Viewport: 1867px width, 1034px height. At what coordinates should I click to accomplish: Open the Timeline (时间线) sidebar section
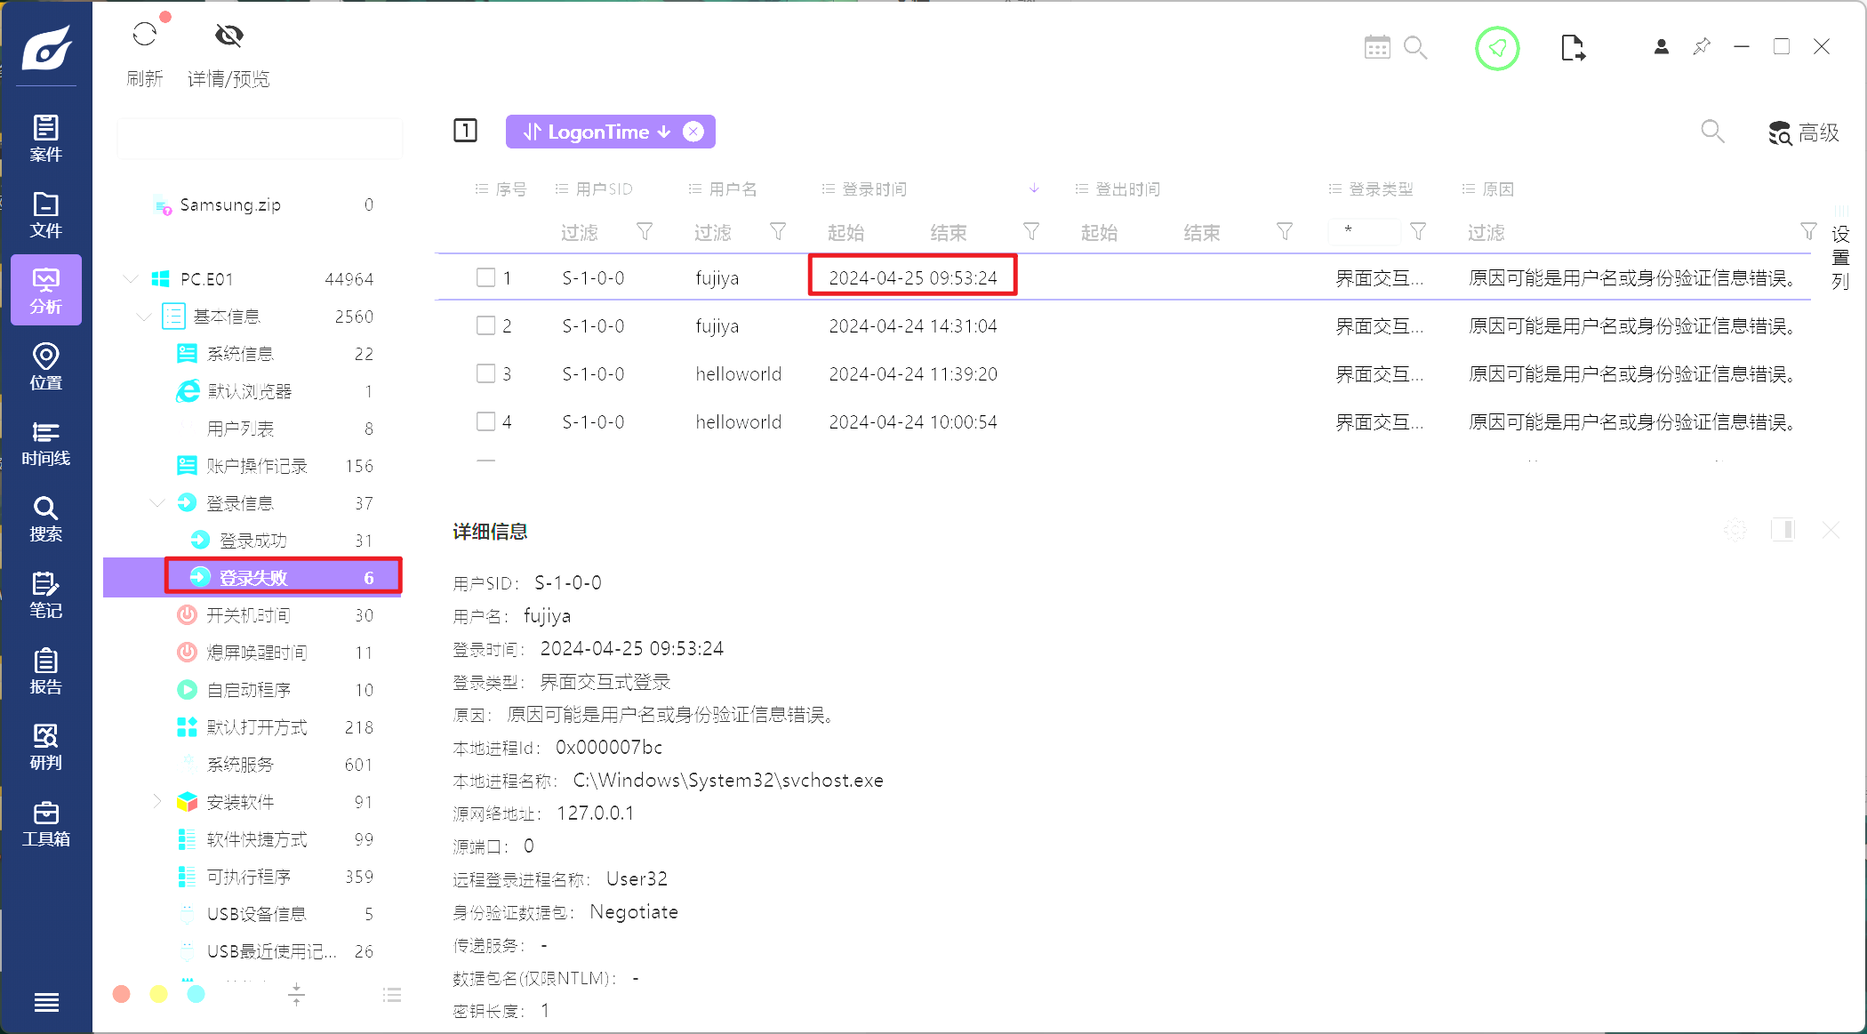tap(46, 444)
